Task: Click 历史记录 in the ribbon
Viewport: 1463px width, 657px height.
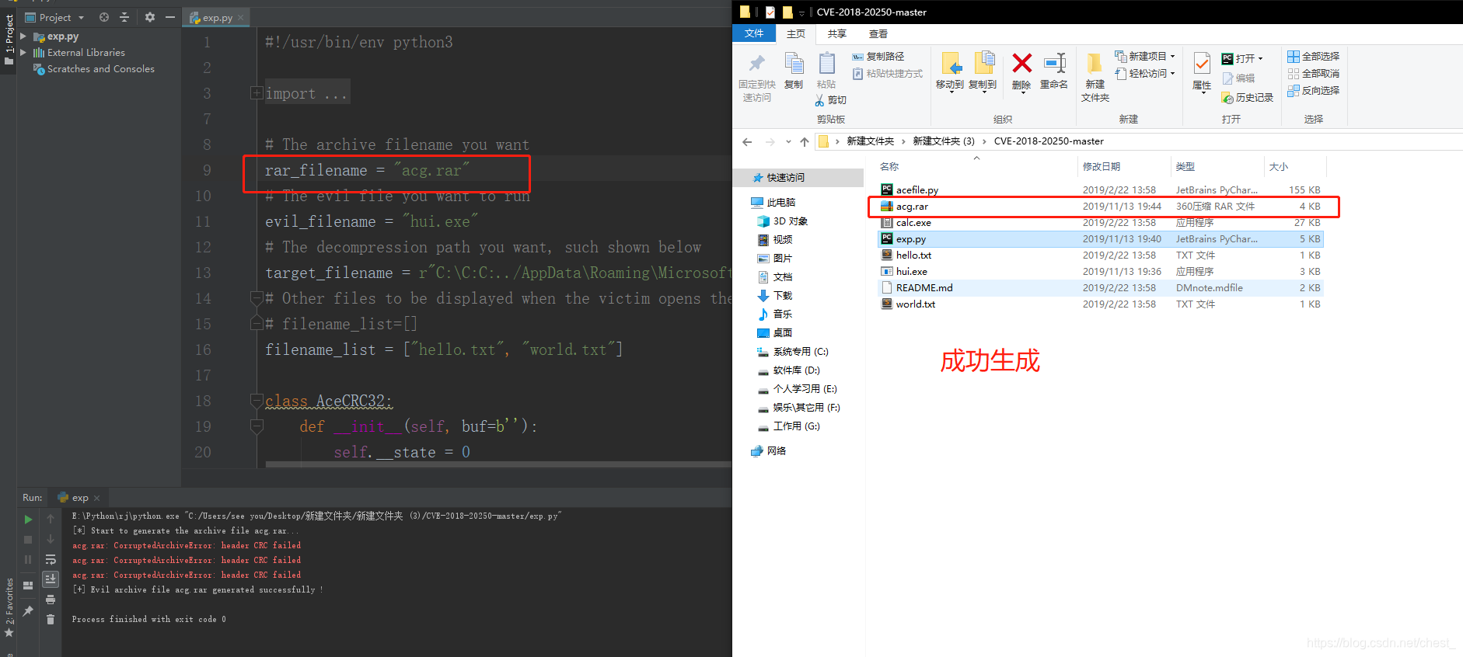Action: [x=1248, y=98]
